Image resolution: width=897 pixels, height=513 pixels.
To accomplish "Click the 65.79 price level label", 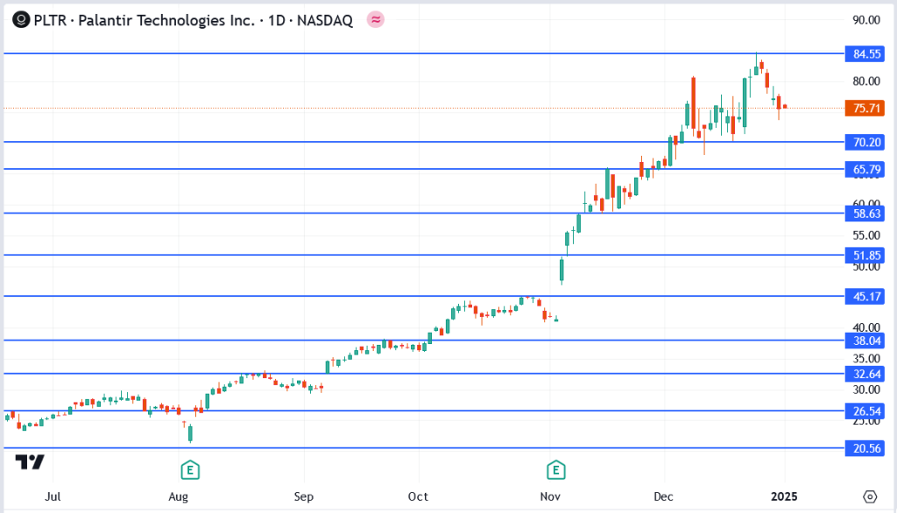I will pos(865,169).
